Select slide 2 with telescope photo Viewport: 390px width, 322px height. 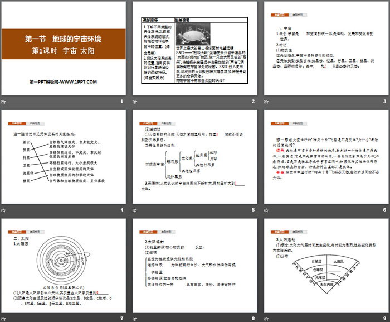click(x=195, y=49)
